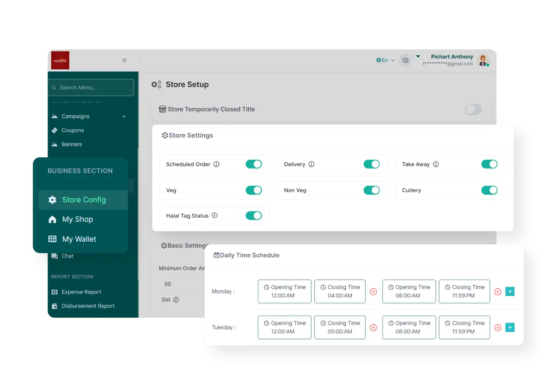This screenshot has height=367, width=543.
Task: Set Monday's first Opening Time
Action: (284, 291)
